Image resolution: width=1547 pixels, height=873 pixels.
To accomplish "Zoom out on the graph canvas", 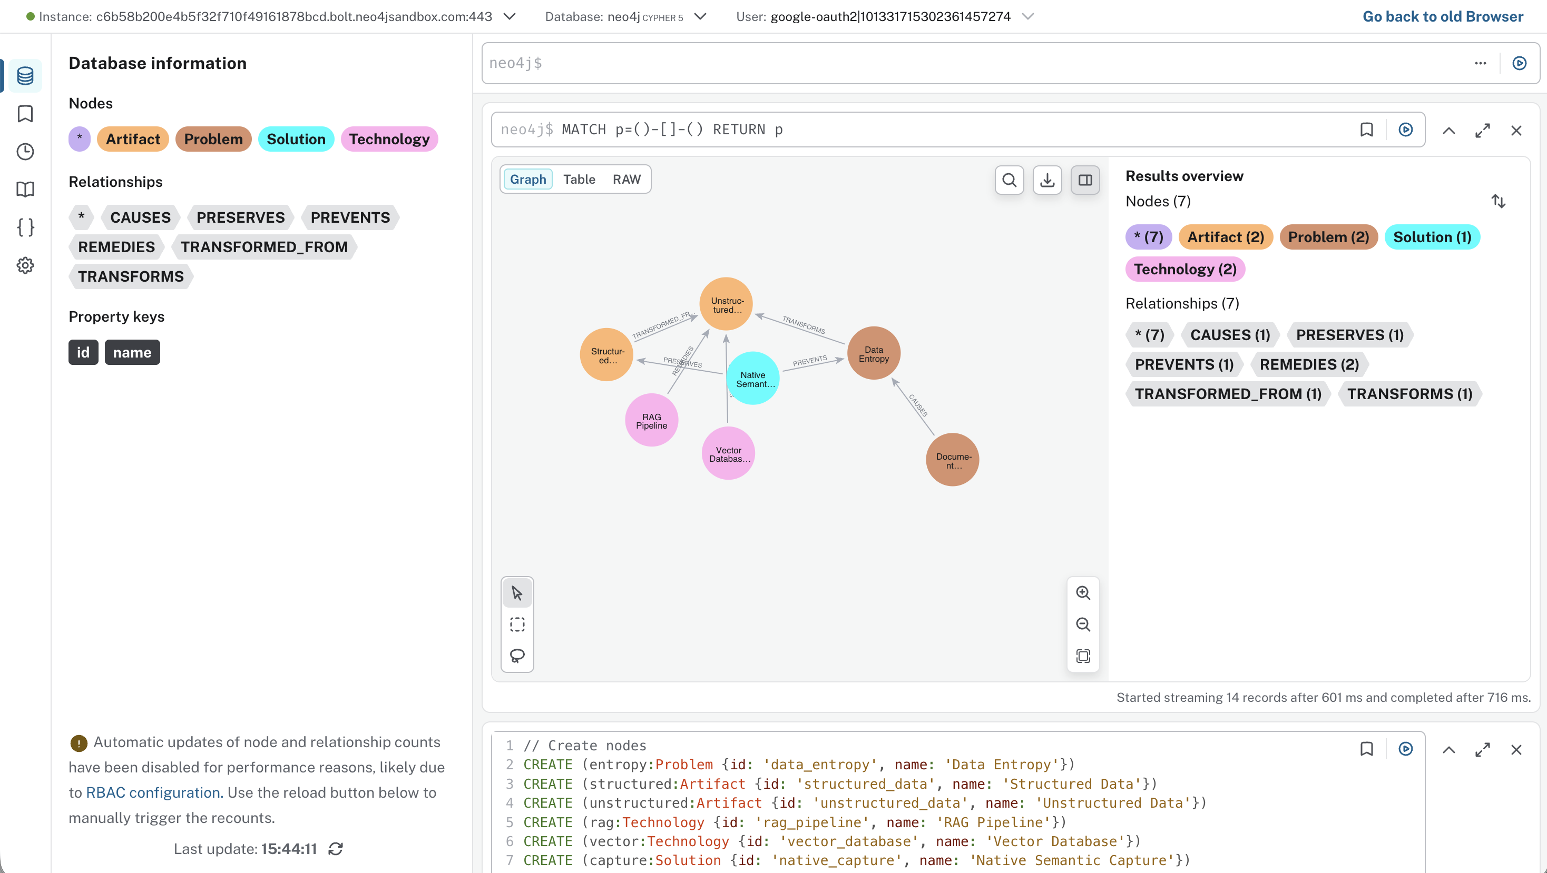I will (1083, 624).
